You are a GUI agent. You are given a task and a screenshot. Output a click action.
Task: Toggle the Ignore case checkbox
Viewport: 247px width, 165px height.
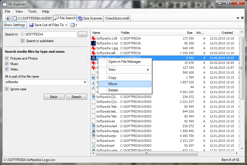click(x=7, y=89)
